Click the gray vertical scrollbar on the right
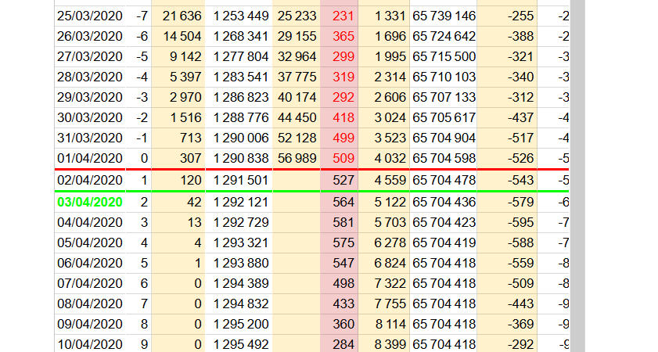 pyautogui.click(x=577, y=176)
